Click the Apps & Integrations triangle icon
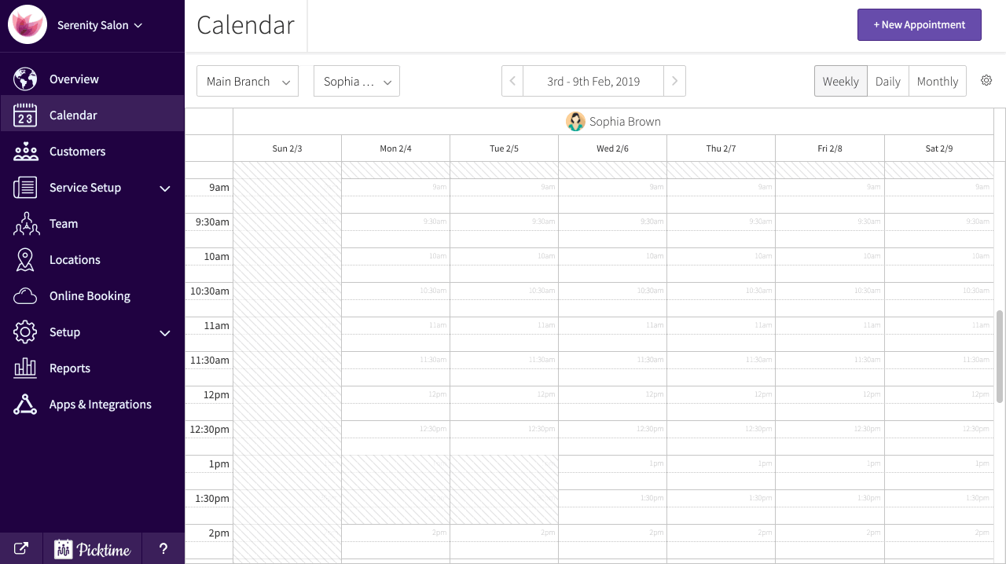The image size is (1006, 564). click(x=25, y=405)
